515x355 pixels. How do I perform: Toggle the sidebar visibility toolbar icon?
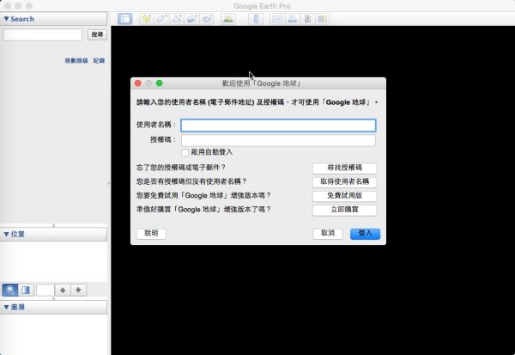tap(125, 19)
